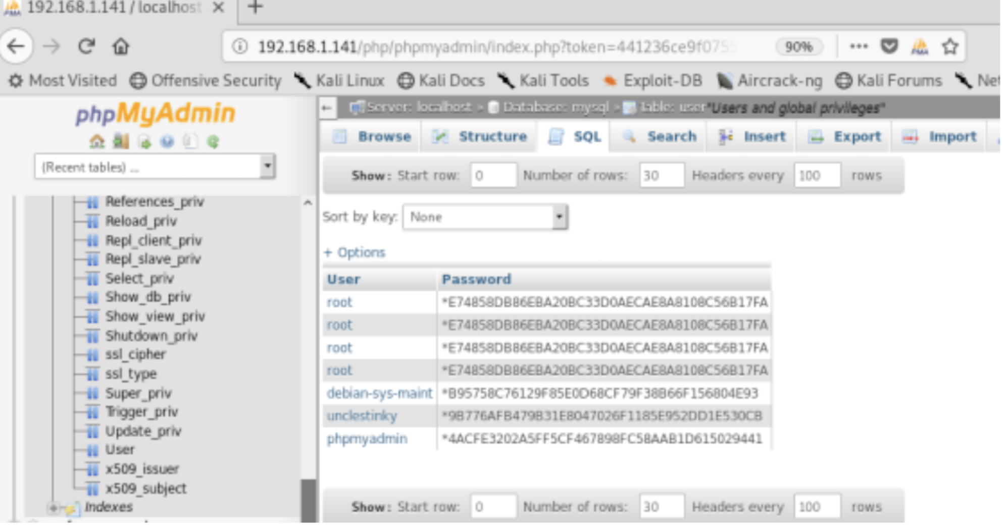Screen dimensions: 1008x529
Task: Open the Search tab
Action: pos(660,136)
